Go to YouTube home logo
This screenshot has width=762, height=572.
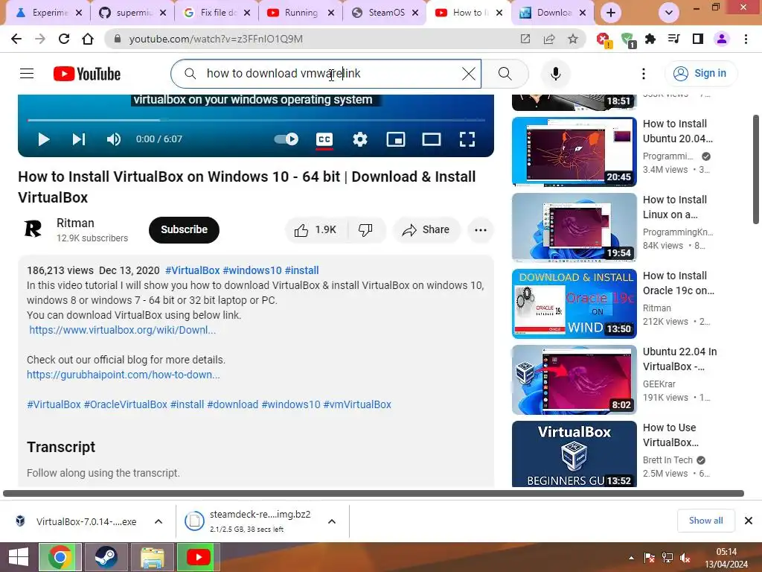click(87, 74)
